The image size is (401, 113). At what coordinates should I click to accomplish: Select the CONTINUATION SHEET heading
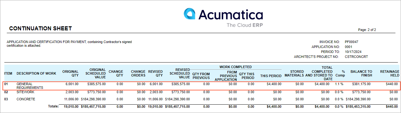41,28
